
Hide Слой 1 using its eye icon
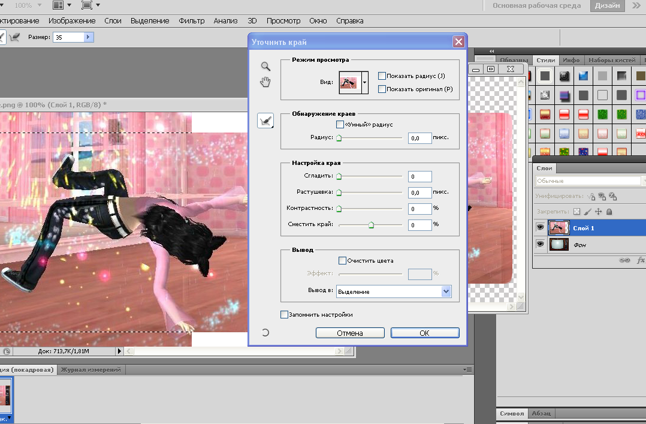click(540, 228)
